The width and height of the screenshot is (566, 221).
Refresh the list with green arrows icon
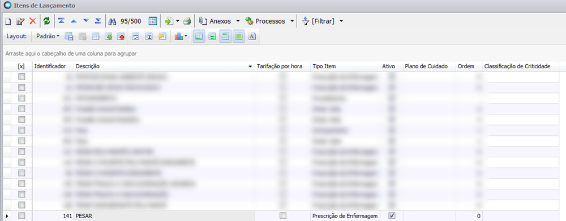point(46,21)
